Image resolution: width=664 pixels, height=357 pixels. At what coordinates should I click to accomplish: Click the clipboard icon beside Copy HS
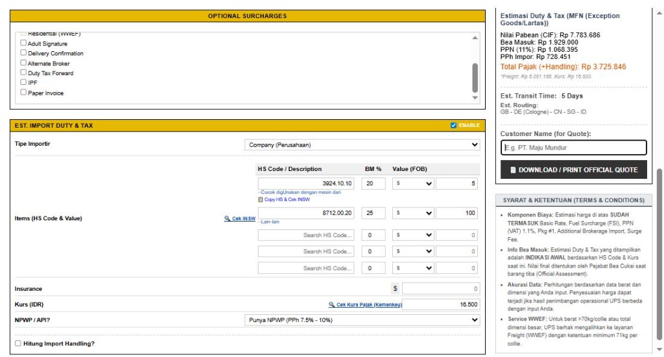(x=261, y=199)
